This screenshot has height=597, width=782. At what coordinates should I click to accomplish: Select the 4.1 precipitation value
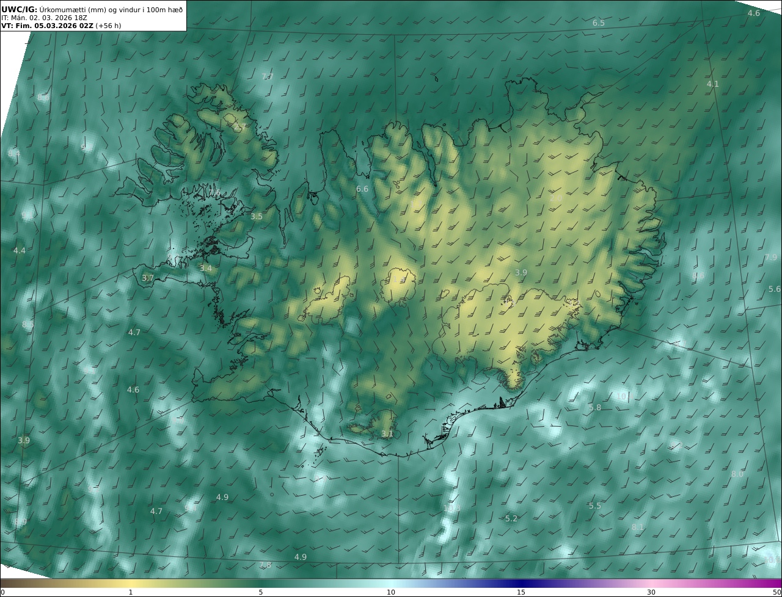pos(713,84)
